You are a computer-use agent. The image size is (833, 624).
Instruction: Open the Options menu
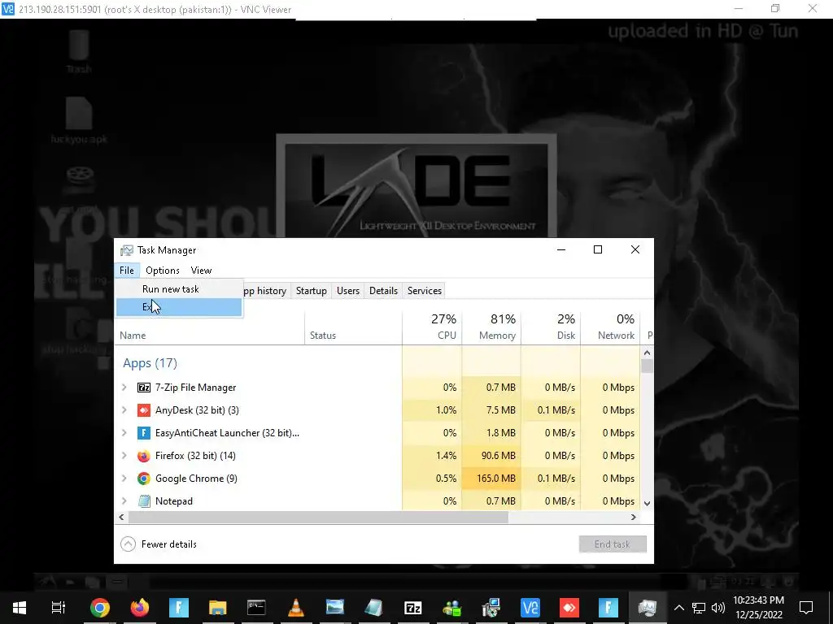(x=163, y=271)
